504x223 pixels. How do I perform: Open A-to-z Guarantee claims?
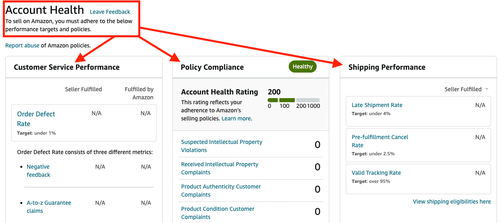click(x=49, y=207)
